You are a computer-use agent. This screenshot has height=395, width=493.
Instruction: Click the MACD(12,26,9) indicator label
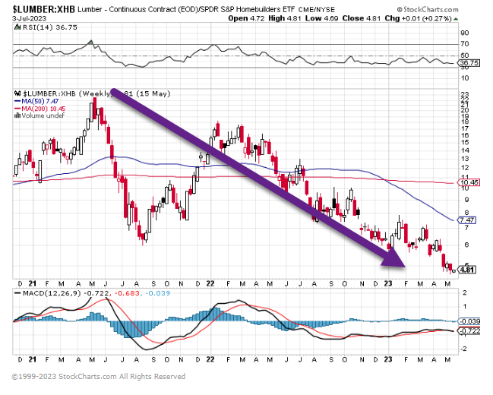point(52,293)
